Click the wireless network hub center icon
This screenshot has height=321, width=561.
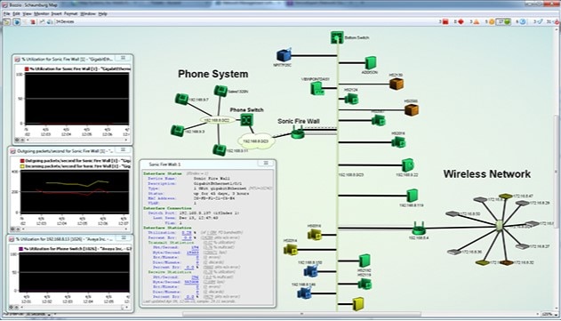pos(500,226)
